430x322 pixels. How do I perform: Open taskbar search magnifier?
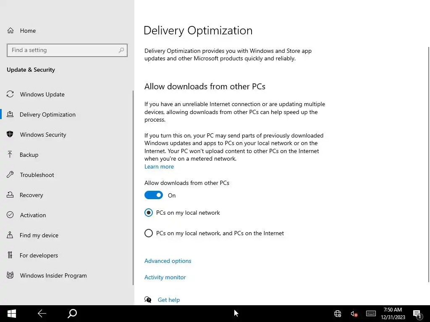tap(72, 314)
